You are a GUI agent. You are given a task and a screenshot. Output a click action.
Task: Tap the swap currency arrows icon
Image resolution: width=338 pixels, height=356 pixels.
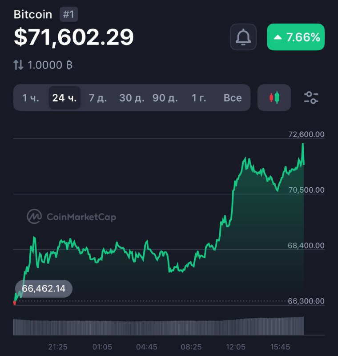tap(18, 65)
